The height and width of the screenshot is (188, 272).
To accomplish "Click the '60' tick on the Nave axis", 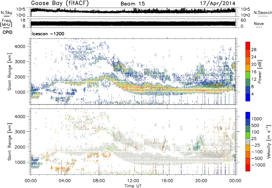I will [243, 20].
